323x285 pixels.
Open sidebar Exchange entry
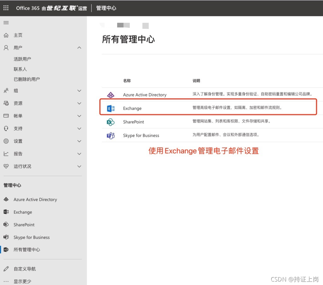(23, 212)
